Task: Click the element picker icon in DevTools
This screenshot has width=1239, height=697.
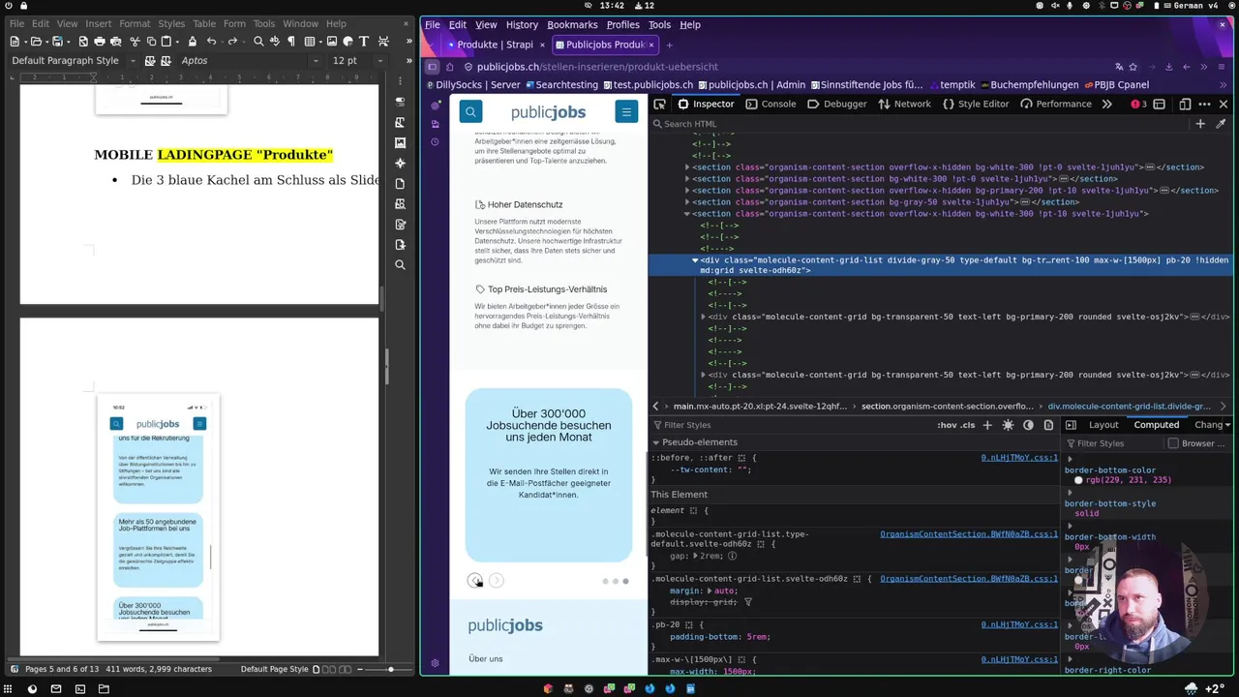Action: point(659,104)
